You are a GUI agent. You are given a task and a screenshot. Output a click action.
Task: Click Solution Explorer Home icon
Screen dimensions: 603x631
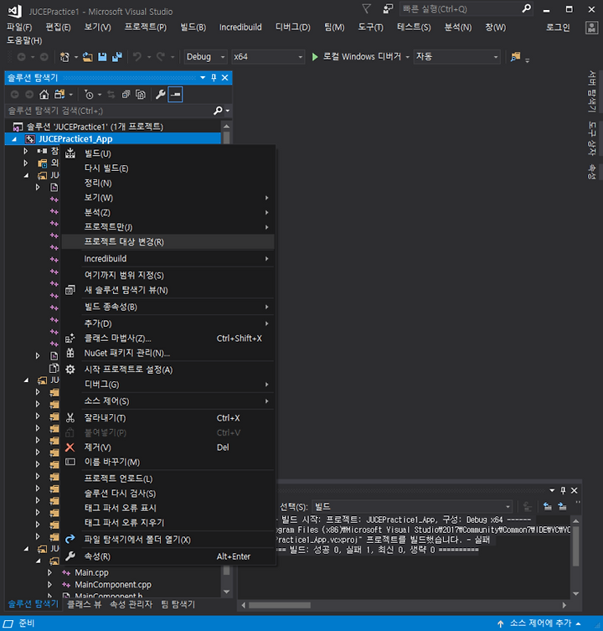(44, 95)
